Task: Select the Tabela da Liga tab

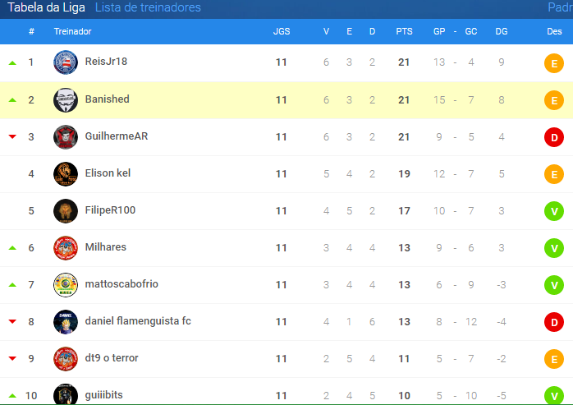Action: pos(46,7)
